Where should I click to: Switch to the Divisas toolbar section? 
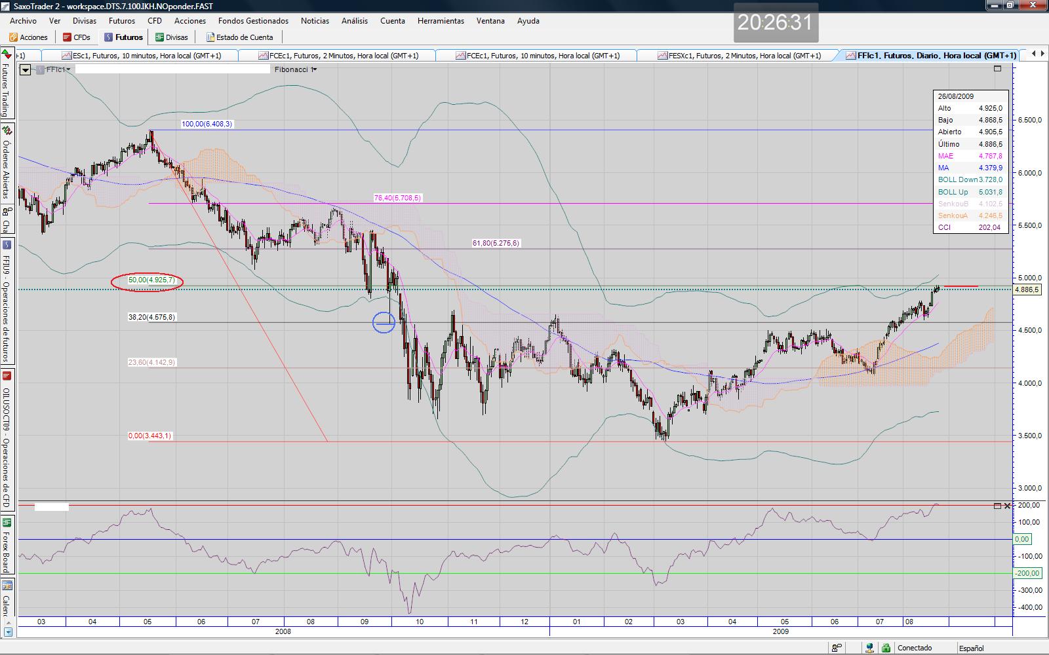171,37
